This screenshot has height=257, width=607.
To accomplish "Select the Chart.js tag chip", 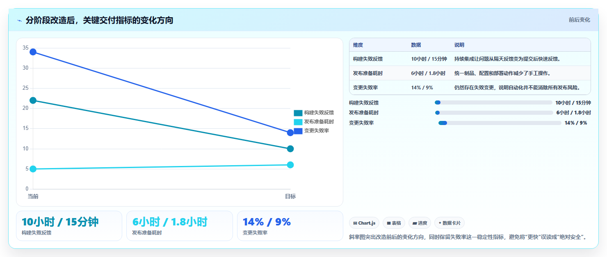I will (x=364, y=223).
